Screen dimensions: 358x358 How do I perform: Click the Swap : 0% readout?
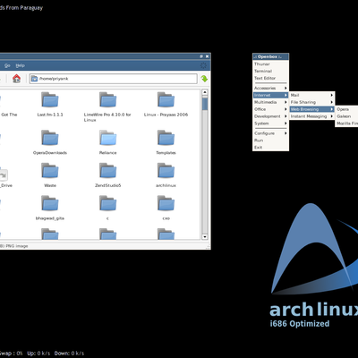[12, 354]
